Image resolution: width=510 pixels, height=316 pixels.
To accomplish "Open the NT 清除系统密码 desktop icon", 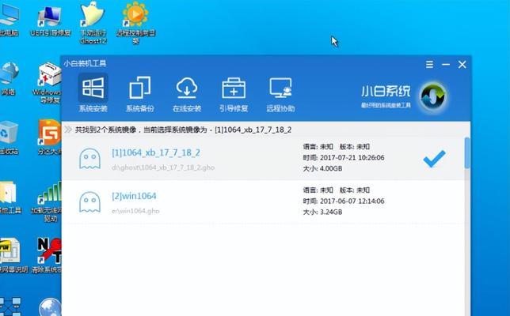I will (x=48, y=254).
